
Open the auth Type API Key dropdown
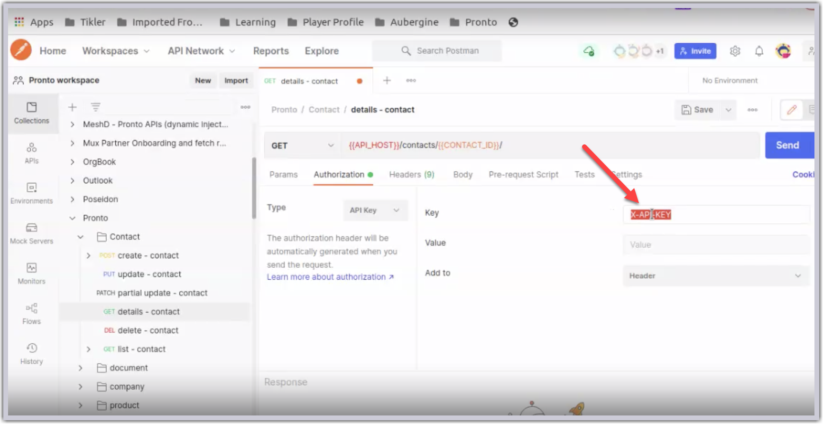point(375,210)
